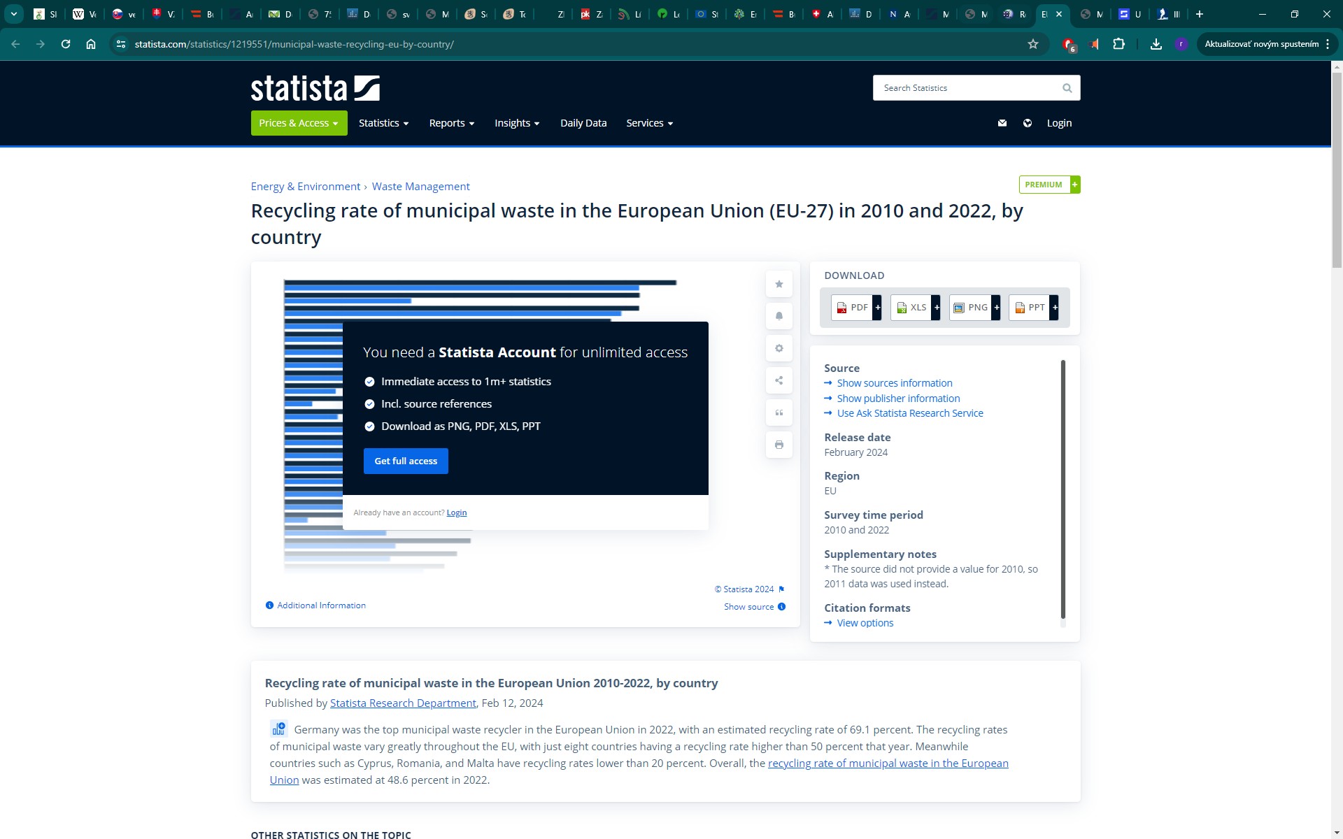Click Login in the header
This screenshot has height=839, width=1343.
click(x=1059, y=123)
